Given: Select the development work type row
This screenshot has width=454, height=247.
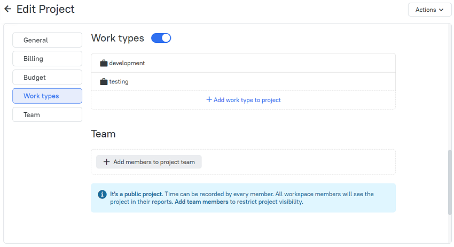Looking at the screenshot, I should (x=243, y=63).
